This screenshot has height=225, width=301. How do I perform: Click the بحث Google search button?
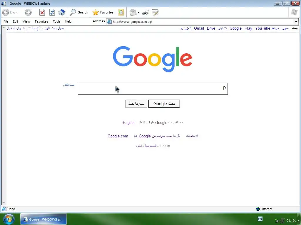click(164, 104)
